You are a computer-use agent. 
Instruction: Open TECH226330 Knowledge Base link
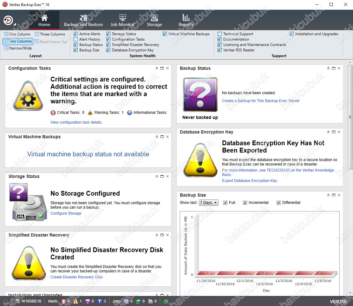tap(278, 173)
